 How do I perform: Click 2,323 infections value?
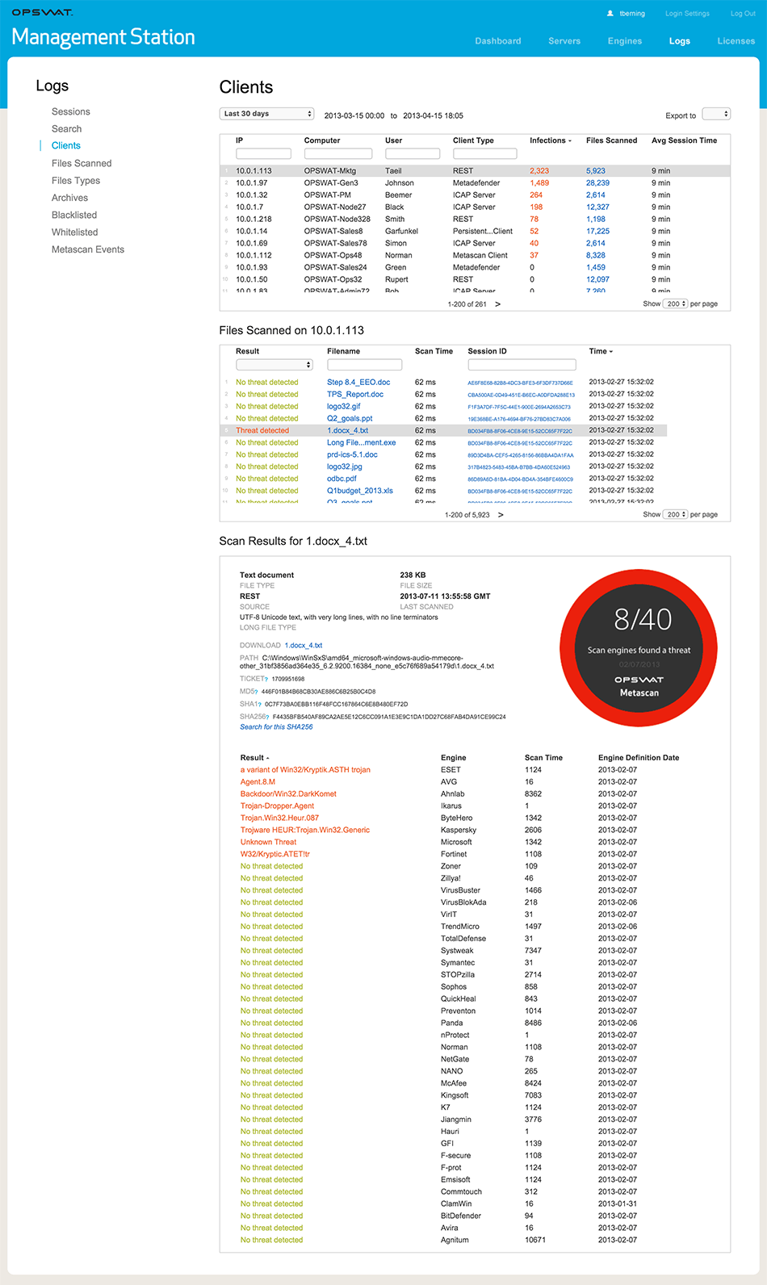click(539, 171)
